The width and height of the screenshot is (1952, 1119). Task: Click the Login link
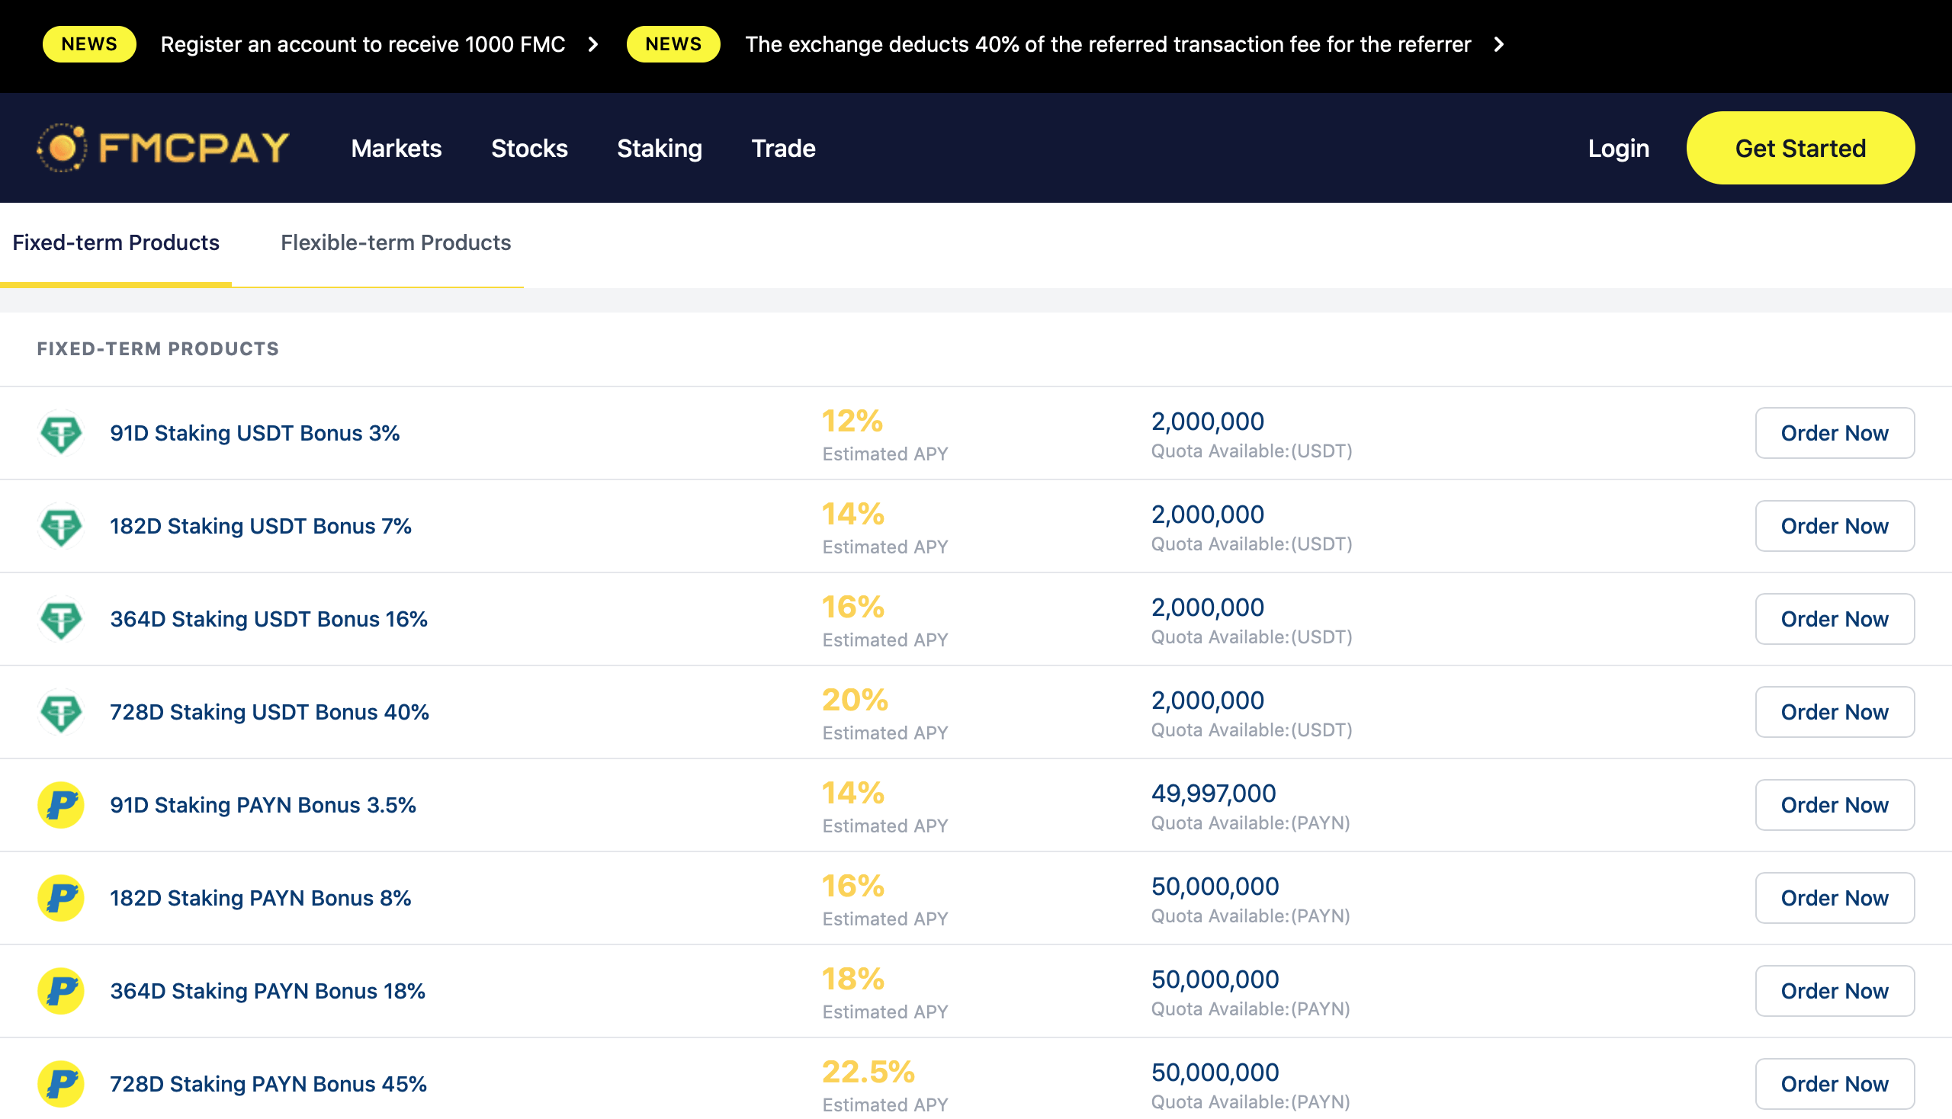(1618, 148)
